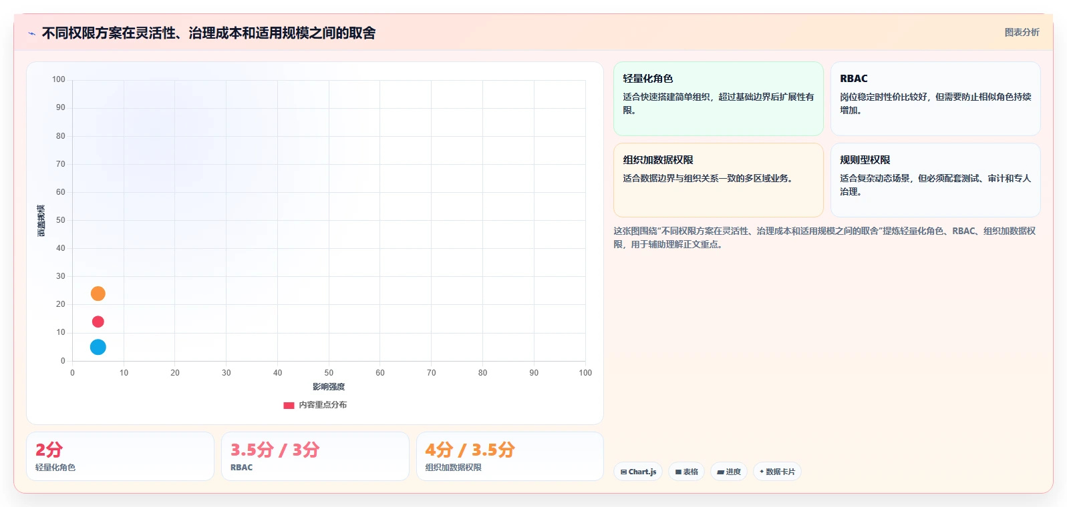Click the orange bubble data point

(x=98, y=294)
